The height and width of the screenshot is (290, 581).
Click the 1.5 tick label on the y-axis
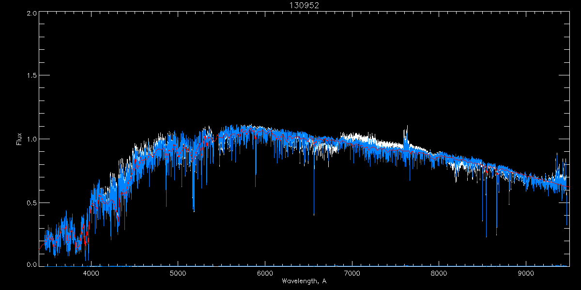click(x=31, y=76)
